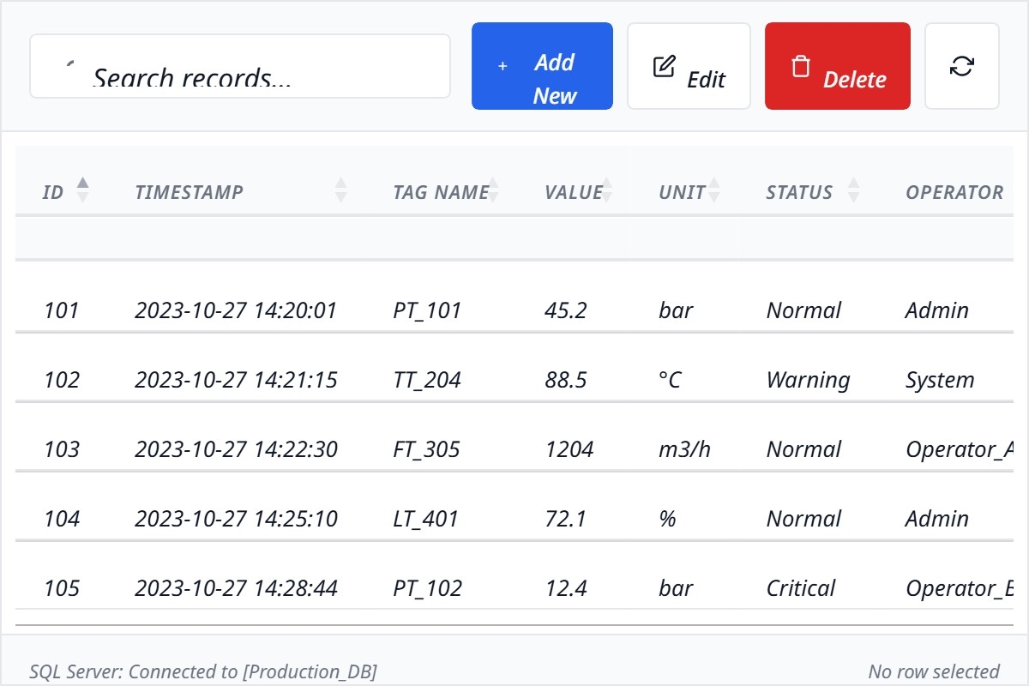
Task: Click Normal status in FT_305 row
Action: click(803, 449)
